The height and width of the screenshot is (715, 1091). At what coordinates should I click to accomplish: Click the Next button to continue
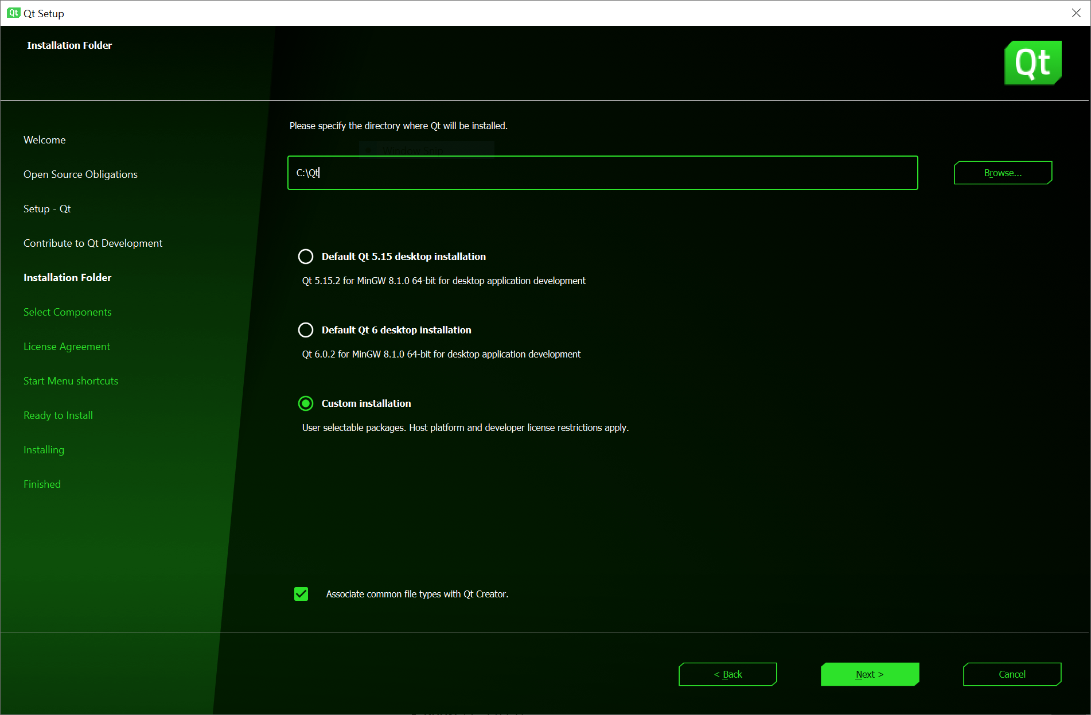pyautogui.click(x=870, y=674)
